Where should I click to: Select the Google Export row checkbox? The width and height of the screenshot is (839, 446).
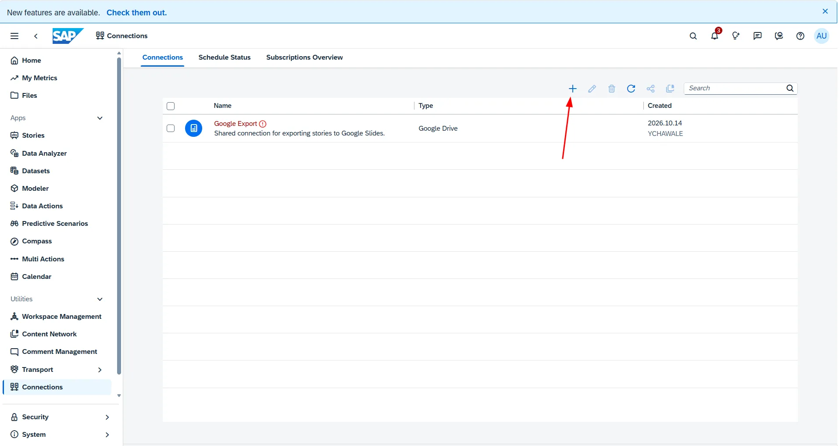tap(171, 128)
